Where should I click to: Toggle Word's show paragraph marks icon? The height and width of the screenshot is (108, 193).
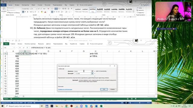click(x=72, y=9)
